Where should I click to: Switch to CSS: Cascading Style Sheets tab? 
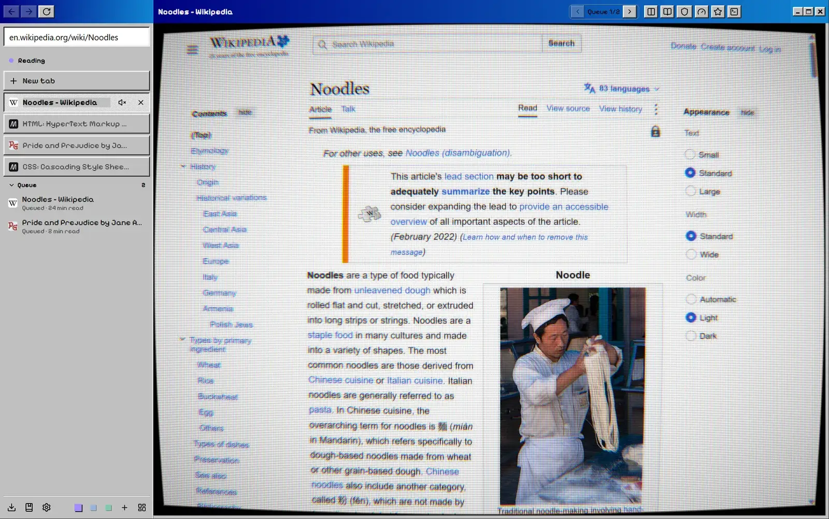77,167
